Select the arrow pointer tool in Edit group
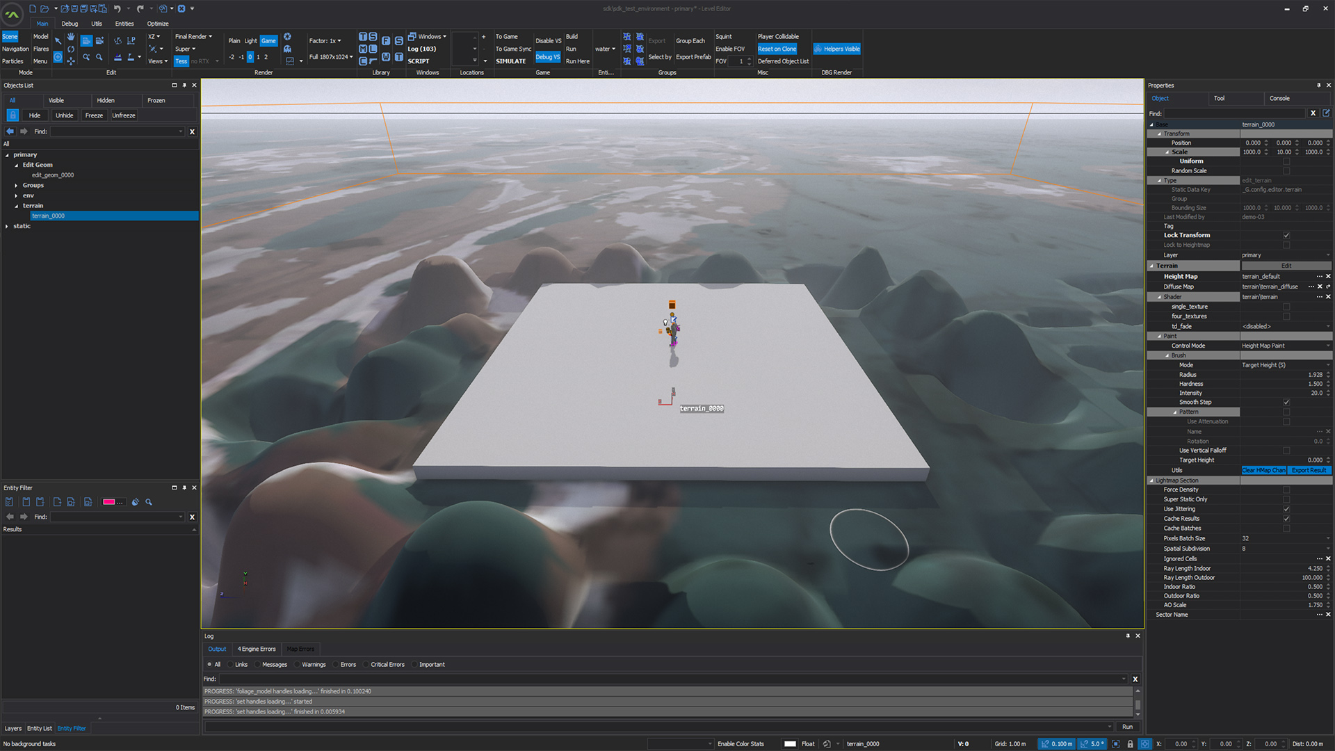 coord(58,41)
